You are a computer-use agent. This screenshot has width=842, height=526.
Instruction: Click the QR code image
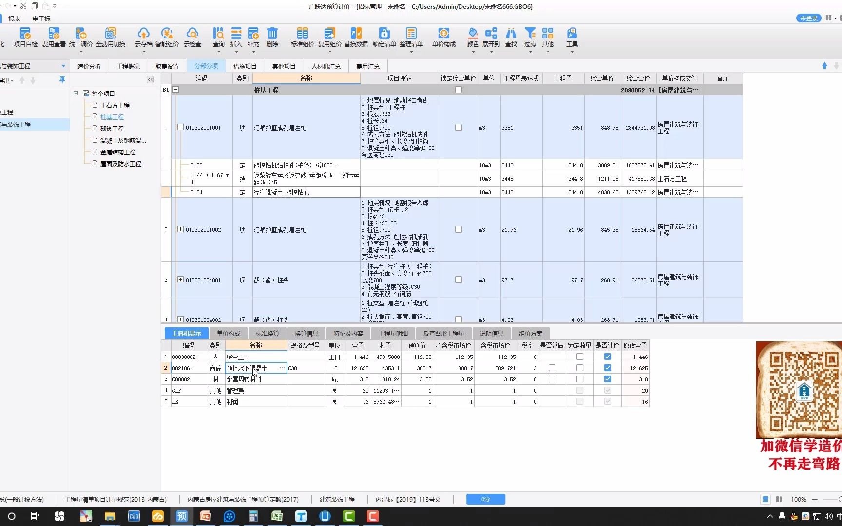coord(799,390)
